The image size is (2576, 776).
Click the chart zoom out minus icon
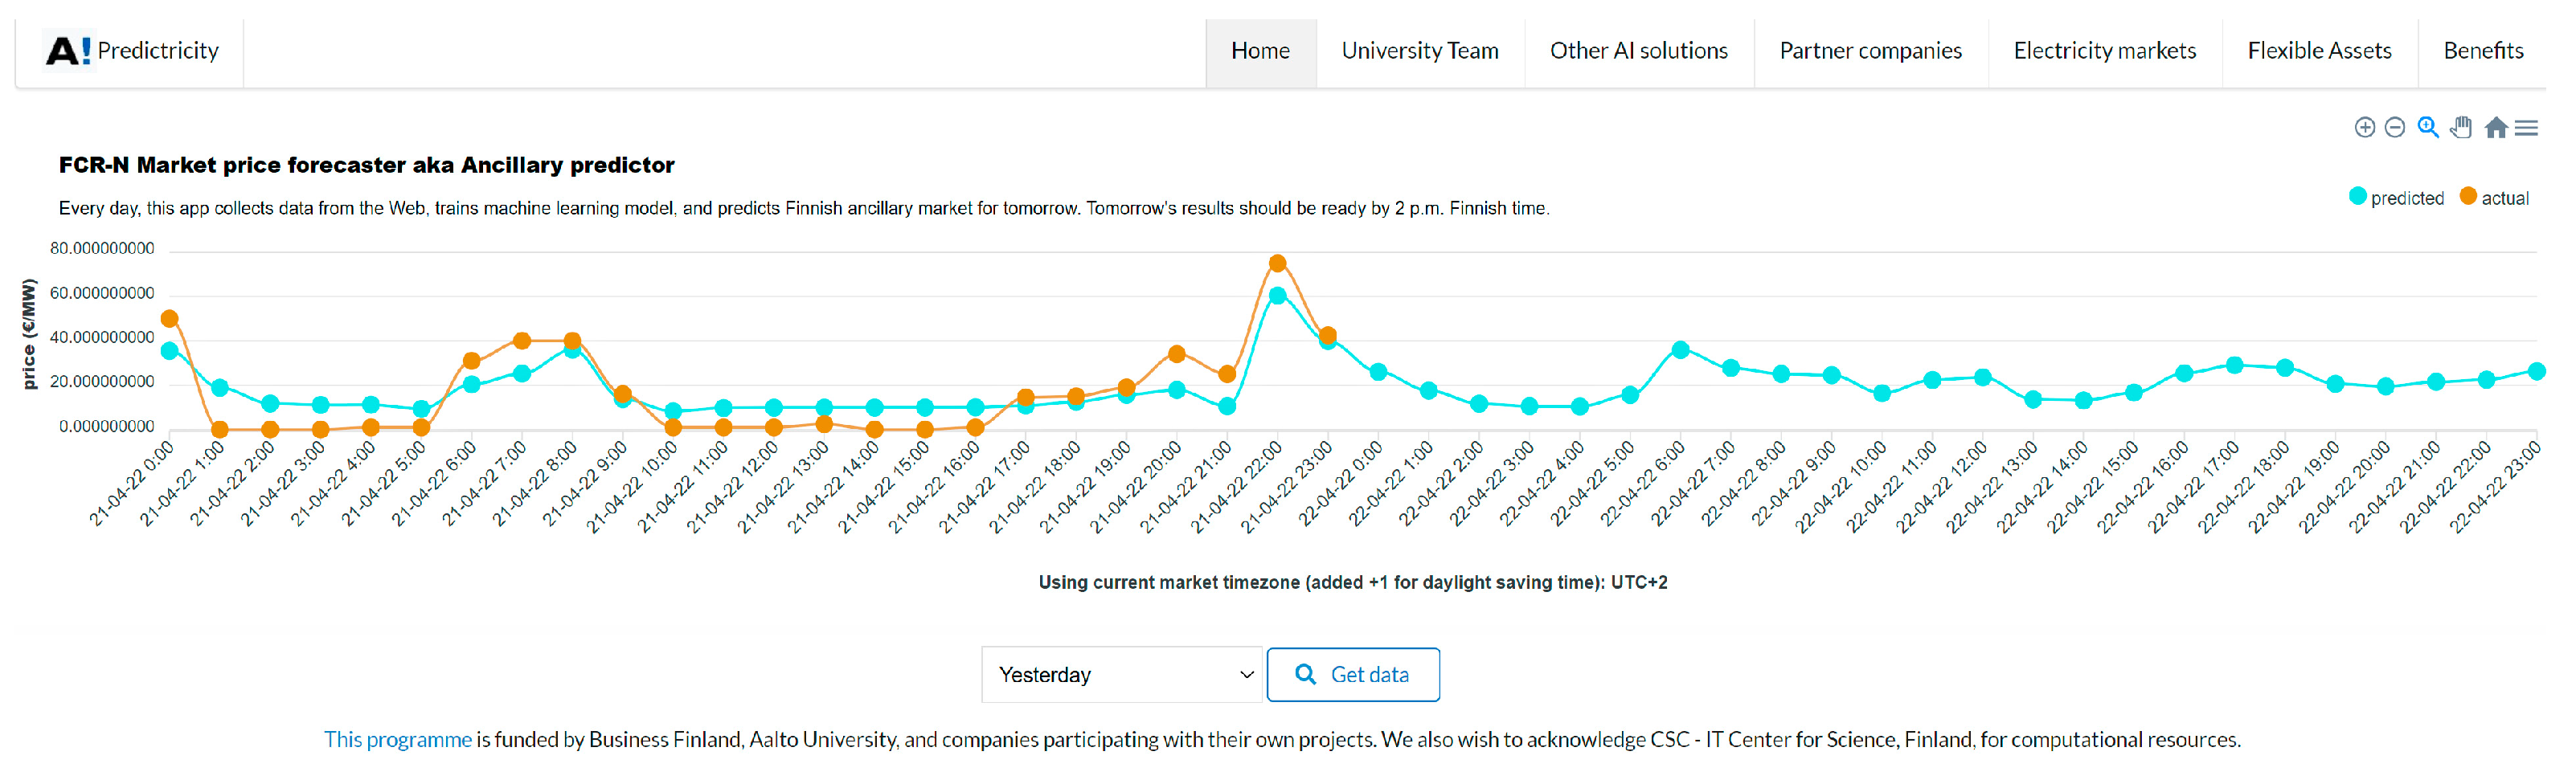[x=2394, y=127]
